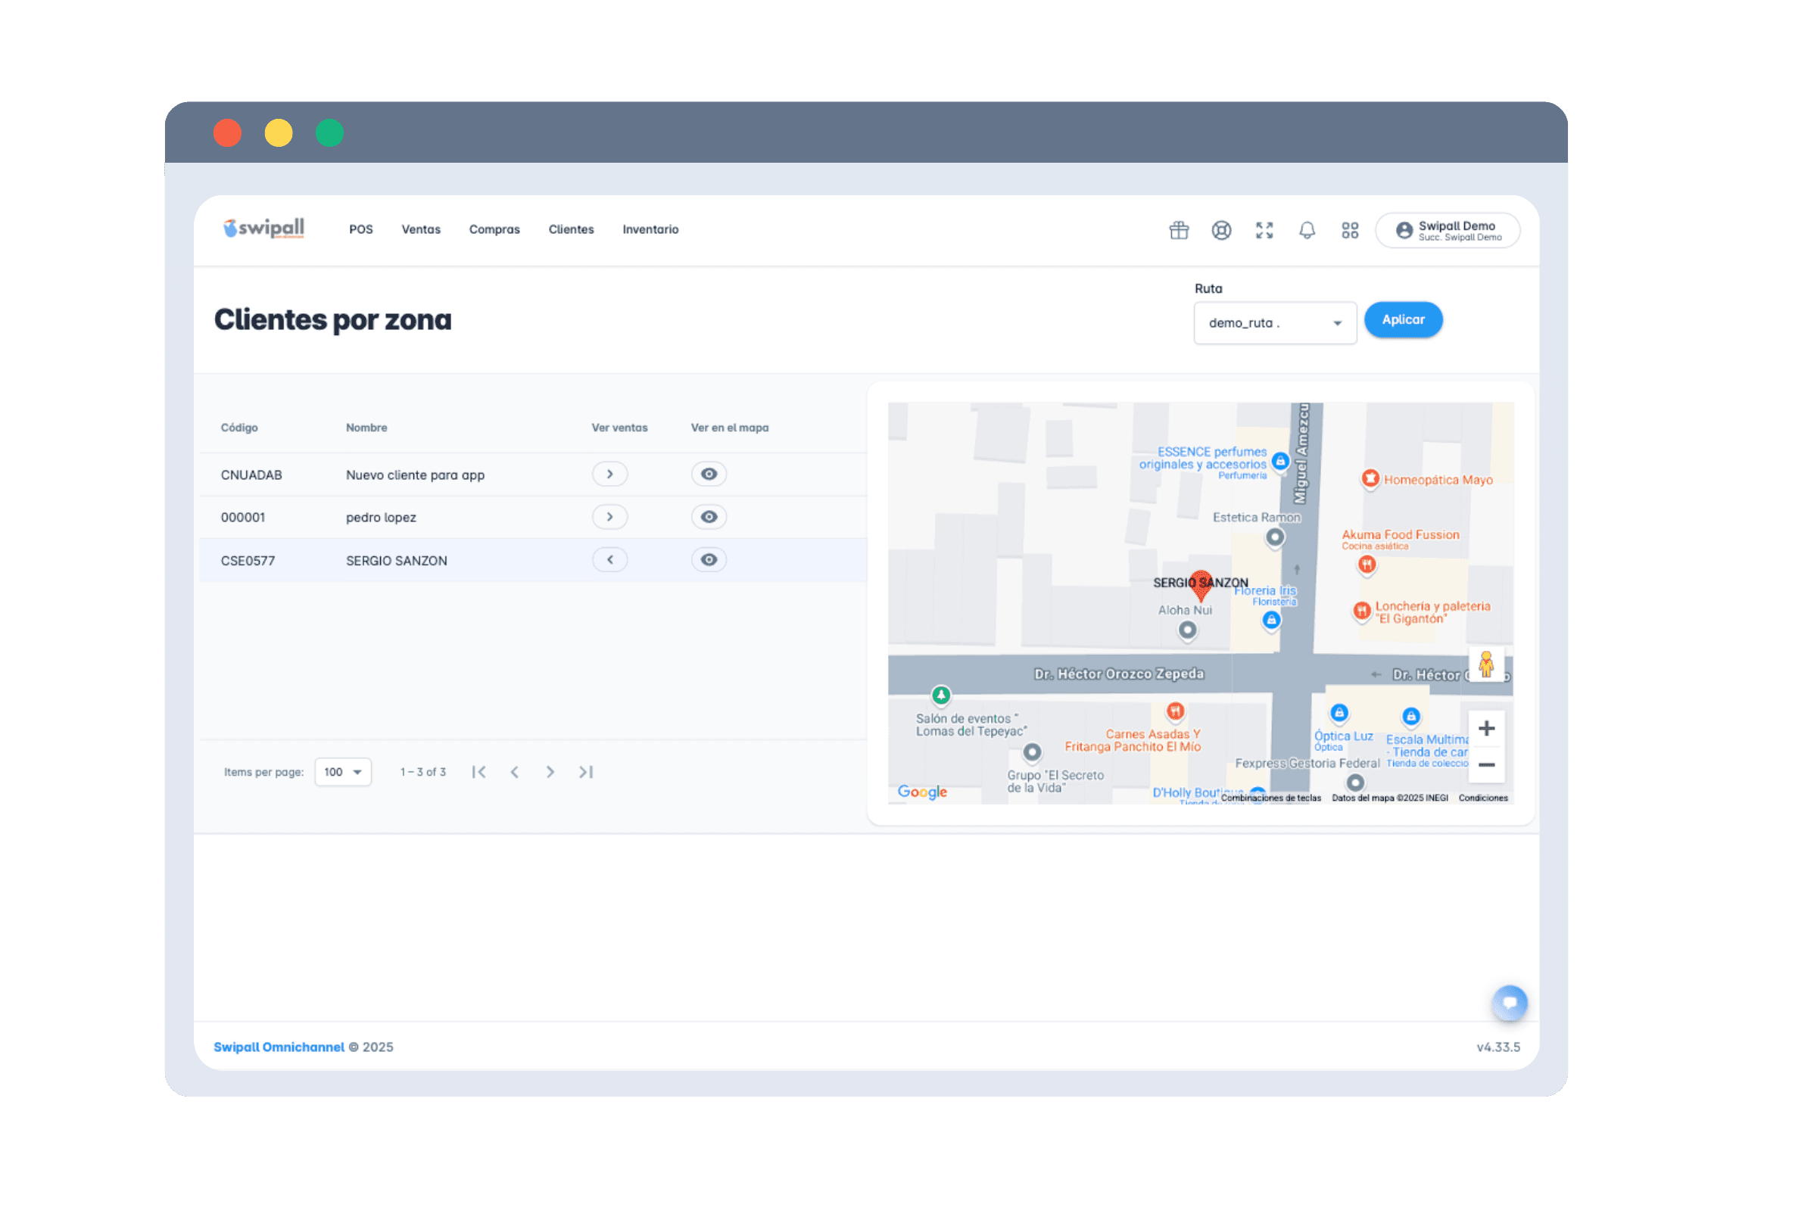Open the Clientes menu
Screen dimensions: 1817x1226
tap(571, 230)
